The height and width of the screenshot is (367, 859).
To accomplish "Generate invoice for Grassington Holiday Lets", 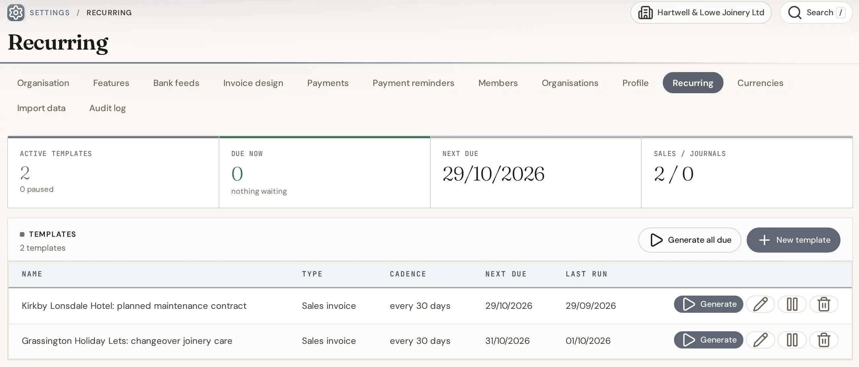I will [708, 340].
